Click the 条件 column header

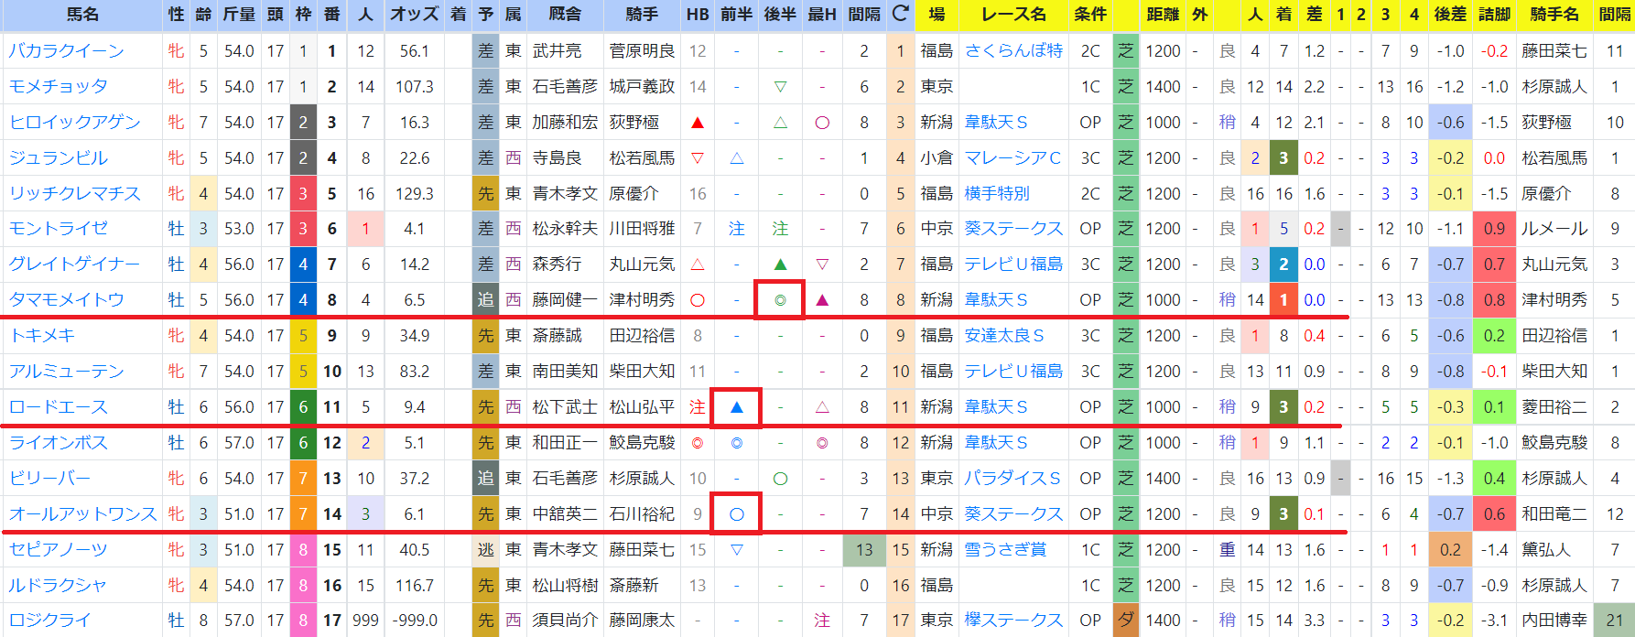(1090, 15)
